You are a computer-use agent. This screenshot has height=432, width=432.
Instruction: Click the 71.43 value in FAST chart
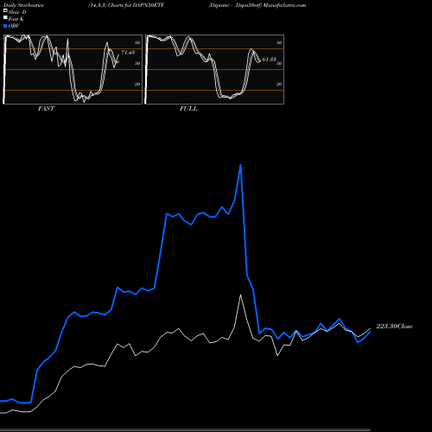coord(128,53)
